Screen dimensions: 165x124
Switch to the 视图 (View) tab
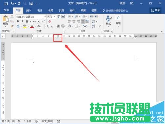tap(94, 11)
